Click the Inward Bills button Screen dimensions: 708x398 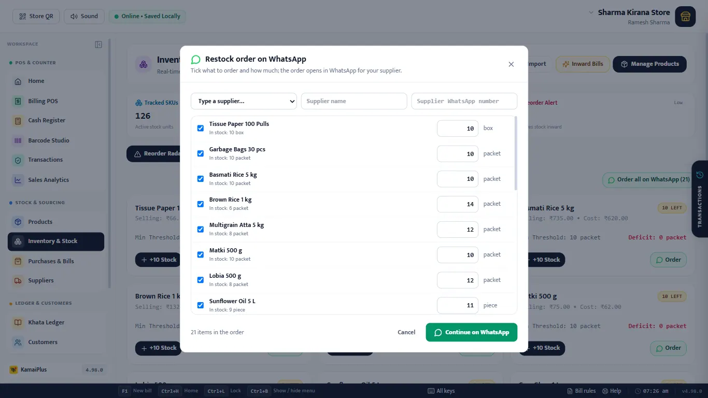pos(583,64)
